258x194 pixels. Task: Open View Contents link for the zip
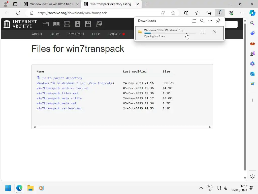101,83
